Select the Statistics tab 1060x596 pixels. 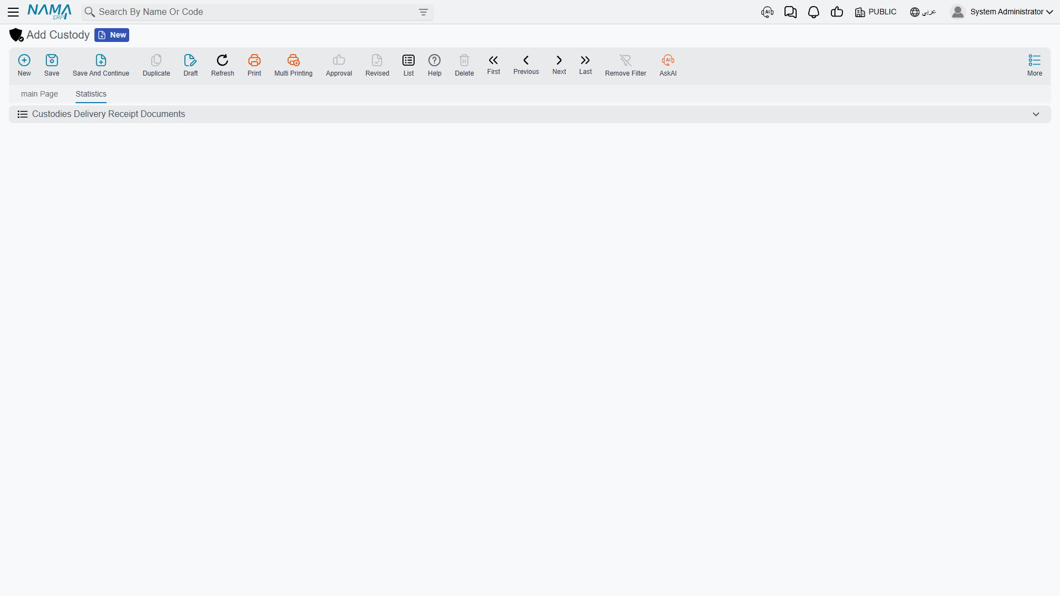point(91,94)
